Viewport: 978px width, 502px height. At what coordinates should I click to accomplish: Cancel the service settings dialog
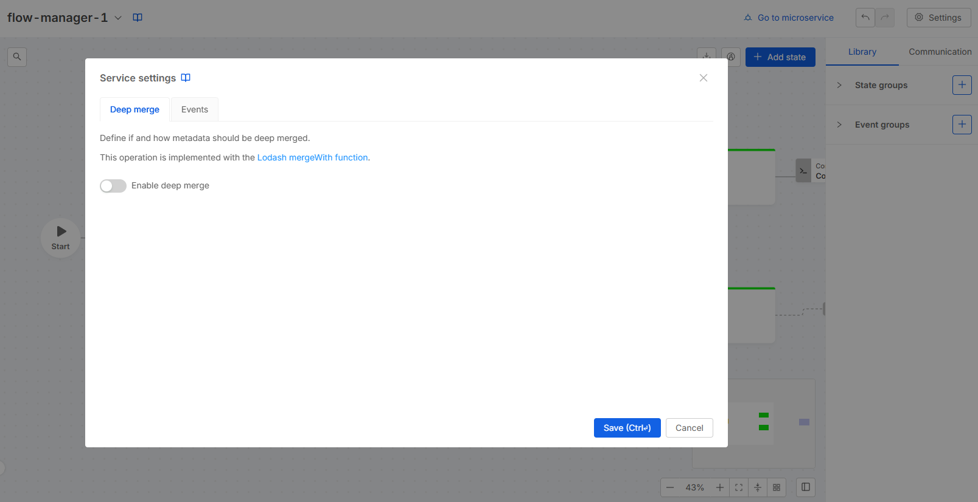[690, 428]
